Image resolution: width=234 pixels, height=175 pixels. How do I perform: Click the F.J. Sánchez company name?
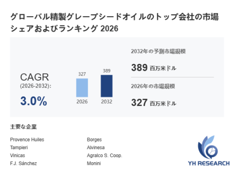[x=23, y=163]
